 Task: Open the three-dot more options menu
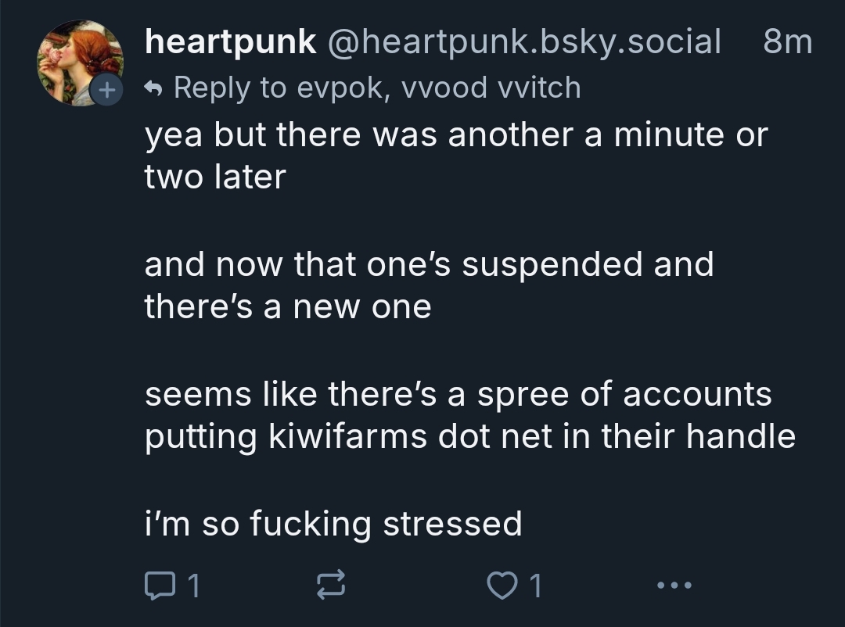(674, 585)
